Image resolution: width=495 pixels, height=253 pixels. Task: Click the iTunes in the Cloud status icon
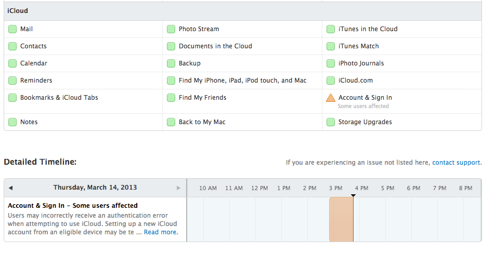click(x=331, y=29)
